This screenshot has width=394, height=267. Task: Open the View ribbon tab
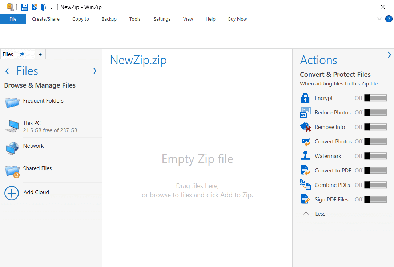coord(188,19)
